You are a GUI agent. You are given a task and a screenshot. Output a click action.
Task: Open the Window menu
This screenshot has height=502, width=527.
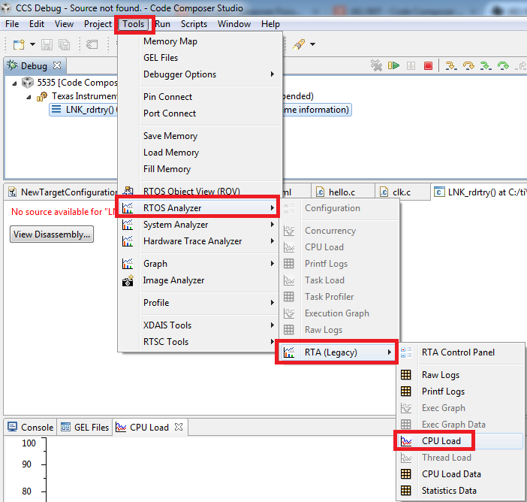point(234,24)
